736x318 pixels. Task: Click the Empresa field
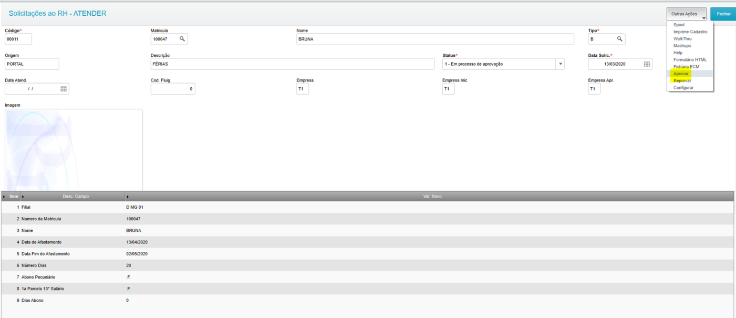click(303, 89)
